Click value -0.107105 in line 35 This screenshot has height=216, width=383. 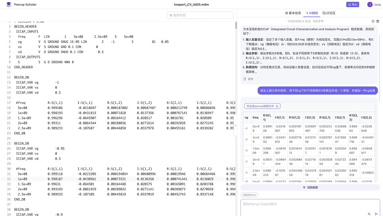(86, 194)
